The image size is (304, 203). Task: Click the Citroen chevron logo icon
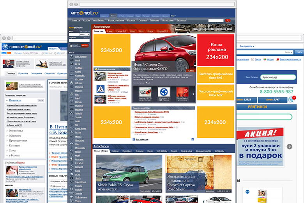click(72, 83)
